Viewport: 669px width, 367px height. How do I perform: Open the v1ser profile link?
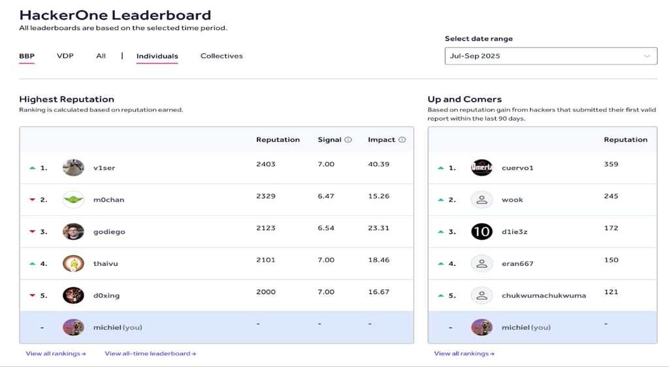coord(104,168)
